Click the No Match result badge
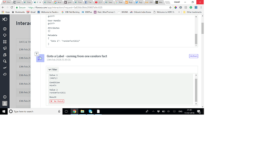The height and width of the screenshot is (154, 277). 57,101
